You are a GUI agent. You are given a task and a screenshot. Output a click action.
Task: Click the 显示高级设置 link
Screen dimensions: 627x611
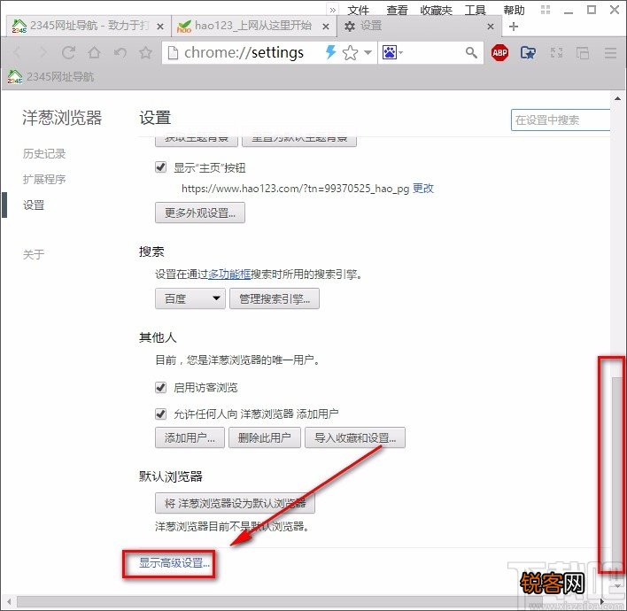174,563
